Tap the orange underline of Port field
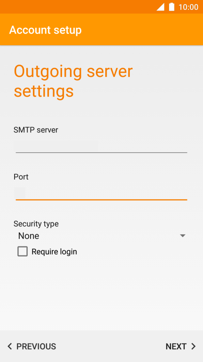 101,199
